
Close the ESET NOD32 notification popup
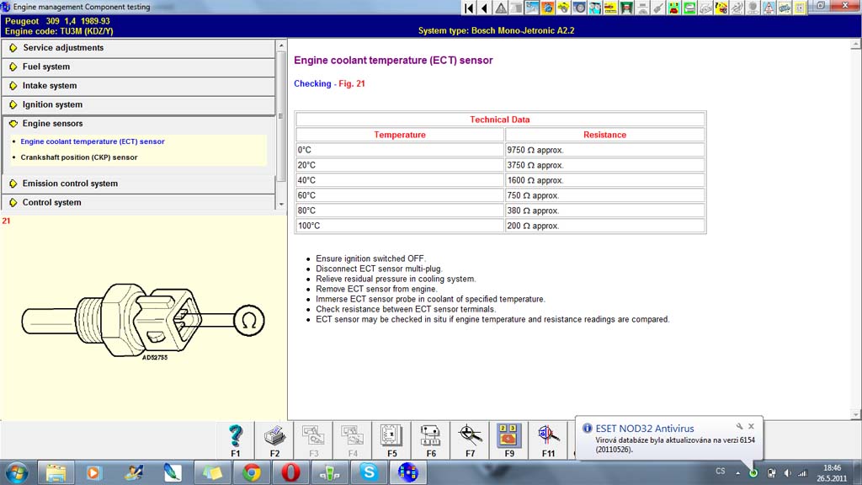tap(752, 427)
